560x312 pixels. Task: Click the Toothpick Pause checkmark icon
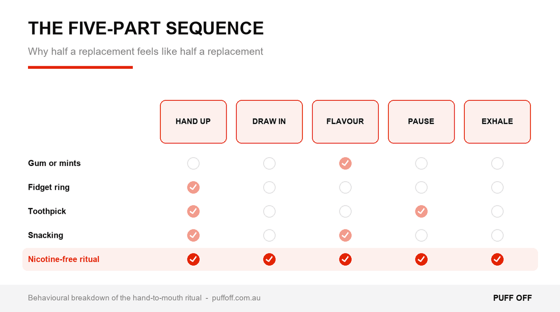[x=421, y=211]
